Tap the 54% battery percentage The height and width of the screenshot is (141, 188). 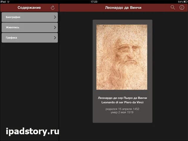coord(180,2)
